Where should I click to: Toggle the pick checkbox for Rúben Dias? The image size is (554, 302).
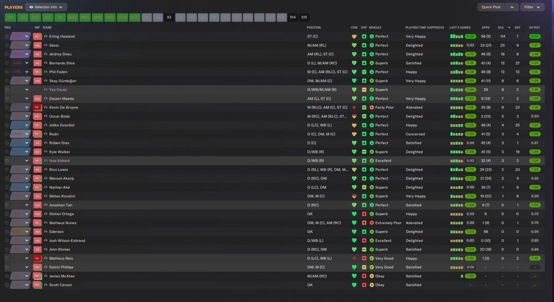[x=7, y=143]
